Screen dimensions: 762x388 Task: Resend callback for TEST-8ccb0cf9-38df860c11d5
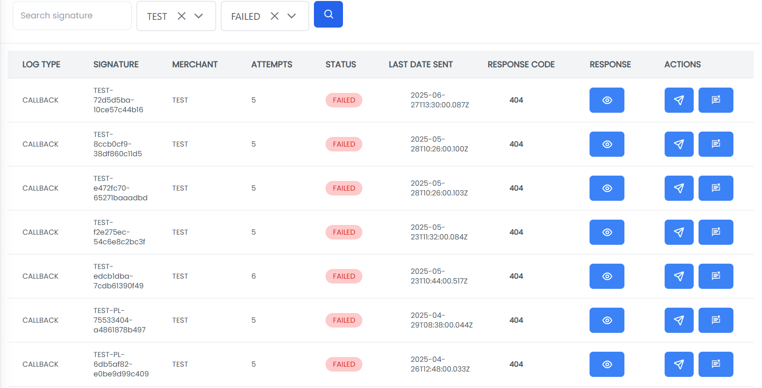[x=679, y=144]
